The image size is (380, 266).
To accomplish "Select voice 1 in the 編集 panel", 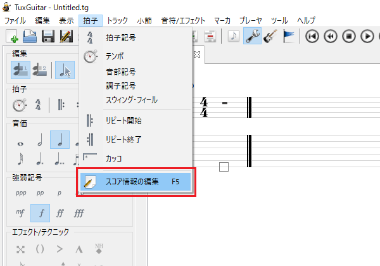I will [x=21, y=70].
